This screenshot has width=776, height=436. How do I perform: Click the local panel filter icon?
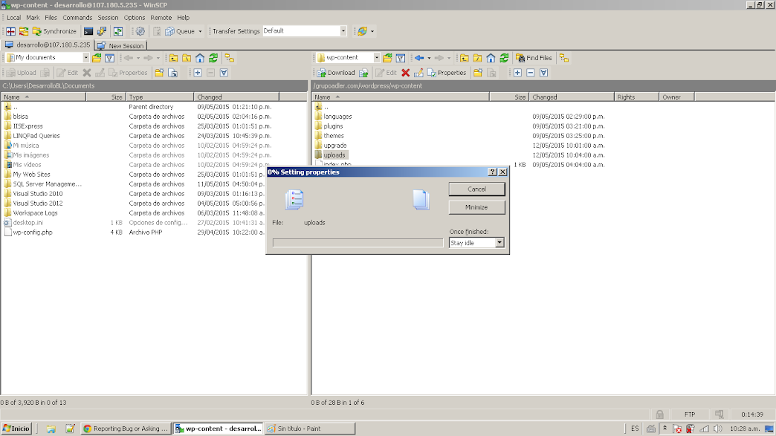click(110, 58)
